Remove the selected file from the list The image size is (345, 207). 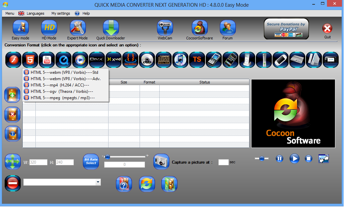point(13,115)
